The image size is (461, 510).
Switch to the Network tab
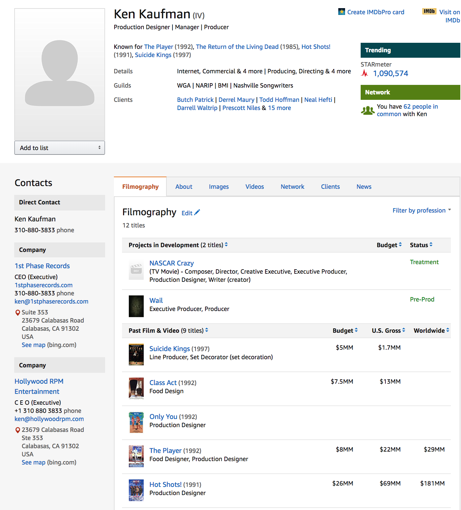pos(293,186)
